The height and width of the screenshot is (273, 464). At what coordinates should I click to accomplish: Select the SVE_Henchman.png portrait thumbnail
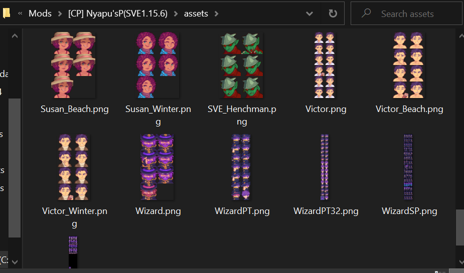point(241,65)
